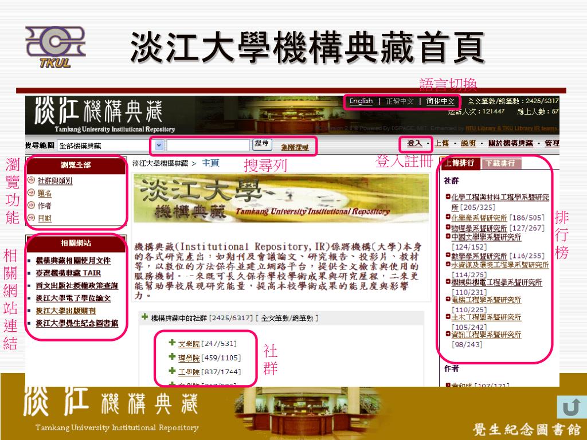
Task: Click red bullet beside 土木工程學系暨研究所
Action: (x=448, y=316)
